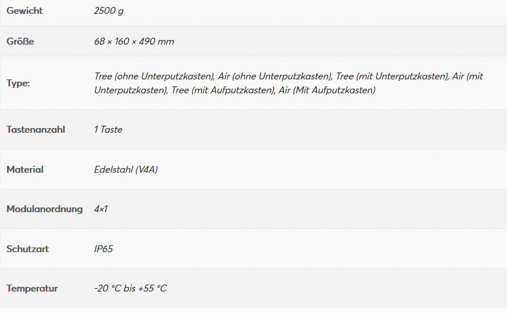Select the 1 Taste value
This screenshot has height=313, width=507.
click(x=108, y=129)
